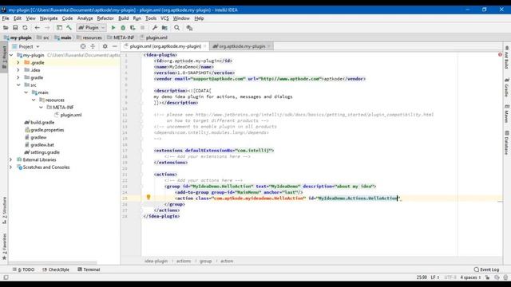Select settings.gradle file in tree
Image resolution: width=511 pixels, height=287 pixels.
pos(45,152)
